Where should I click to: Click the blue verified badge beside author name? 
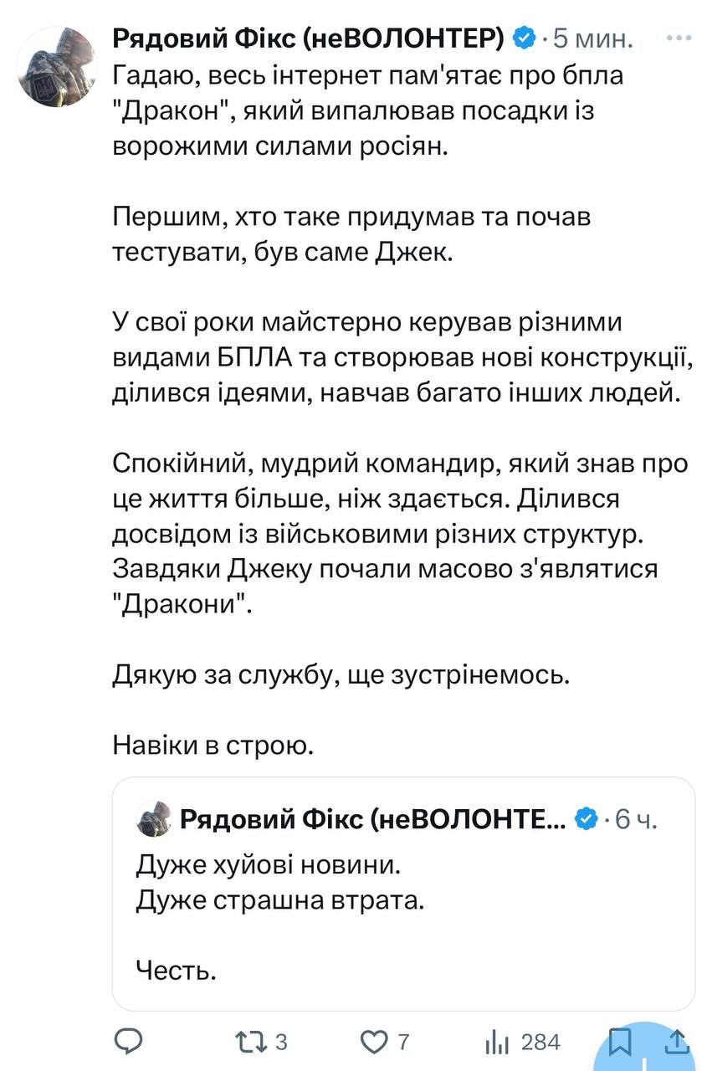[x=524, y=38]
